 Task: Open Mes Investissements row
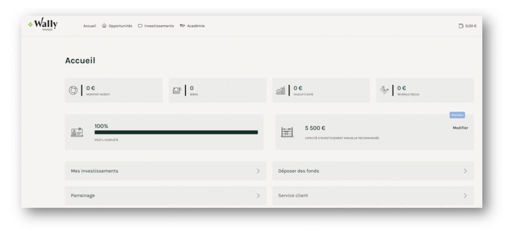[x=165, y=171]
